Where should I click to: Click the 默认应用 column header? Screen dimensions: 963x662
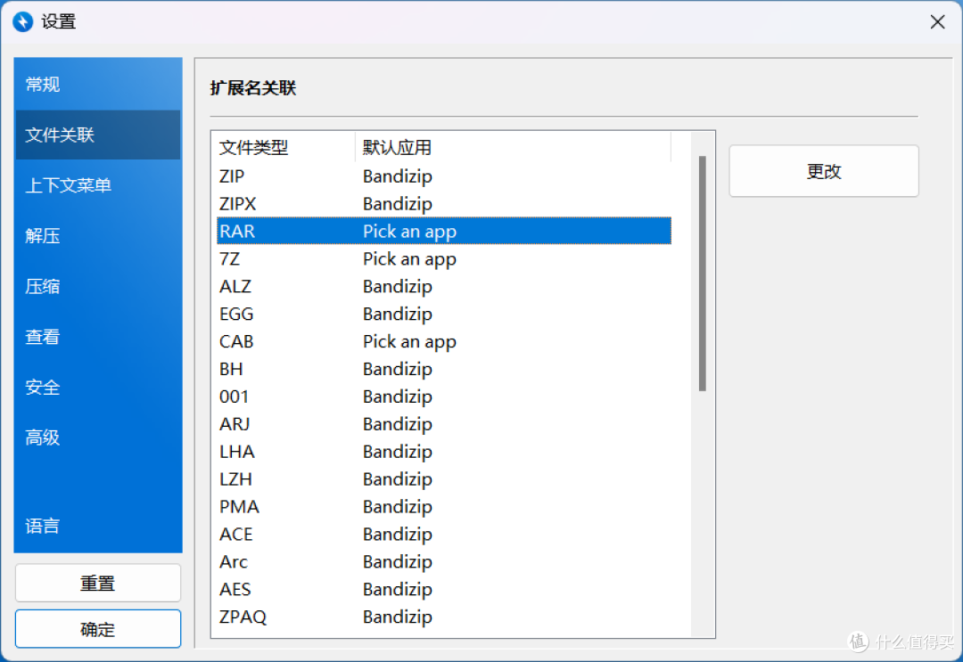pos(513,147)
